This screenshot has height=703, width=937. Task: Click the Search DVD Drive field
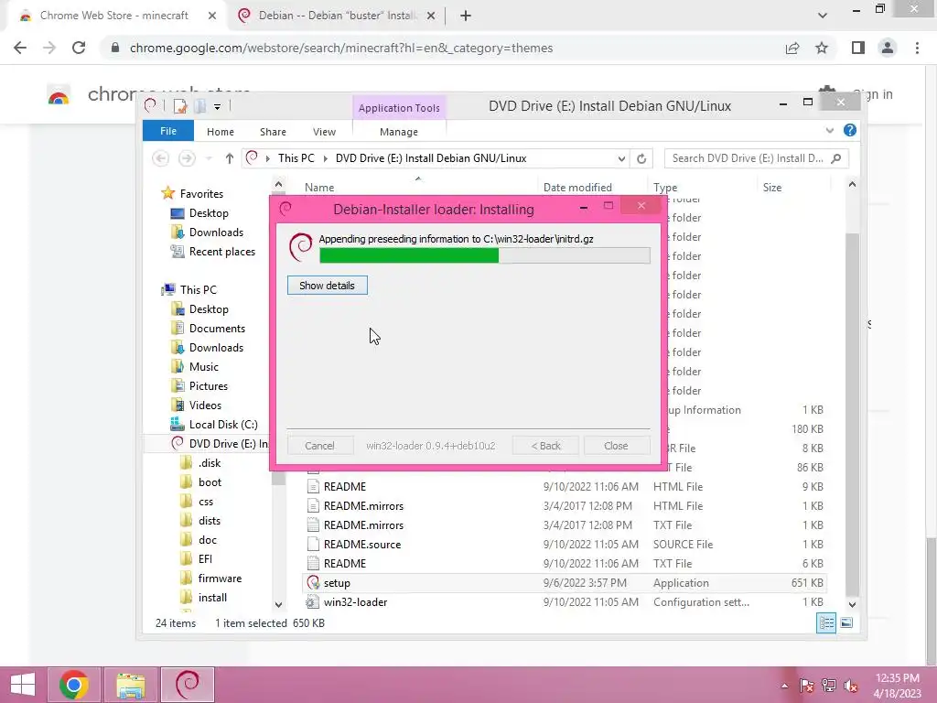pos(756,158)
